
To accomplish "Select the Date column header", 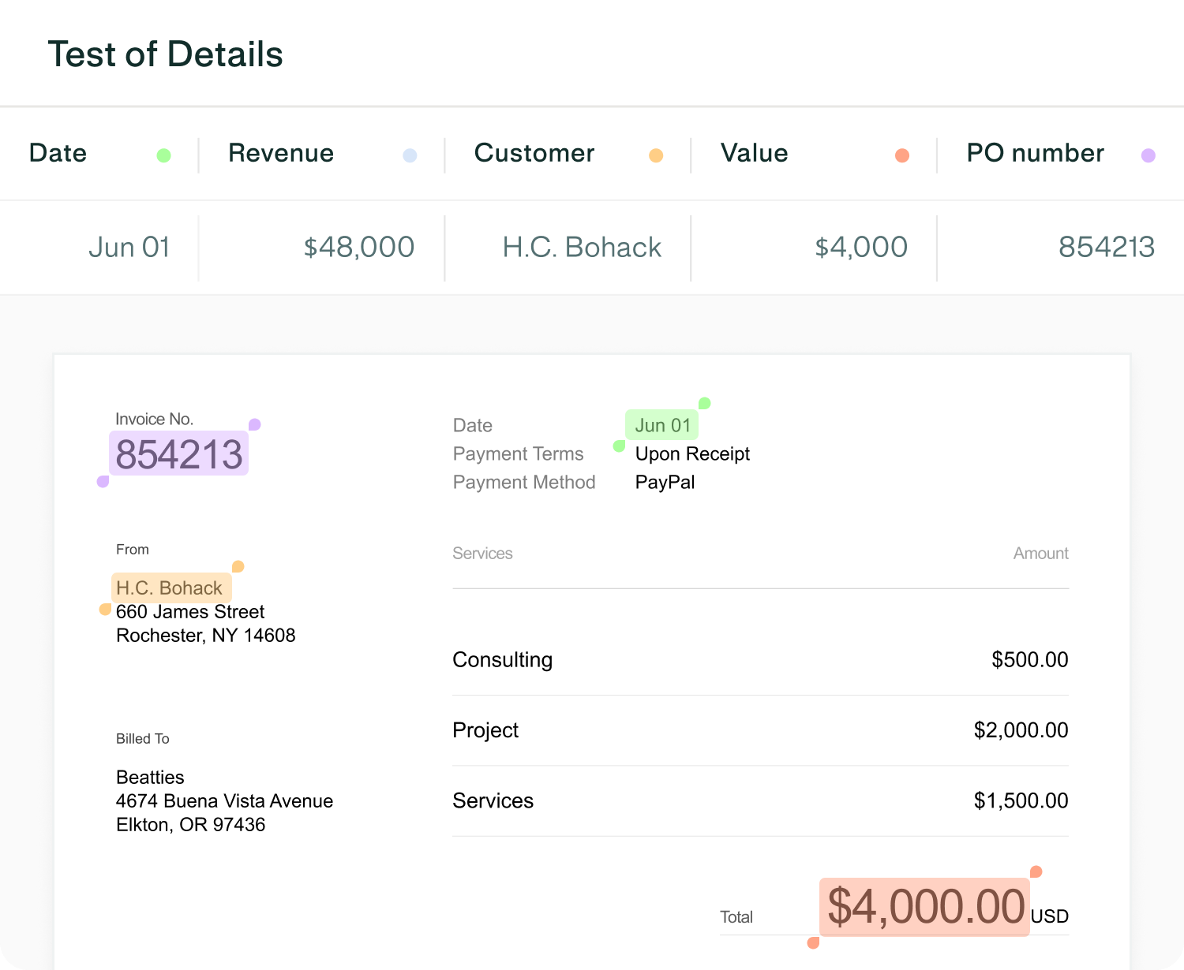I will [x=58, y=153].
